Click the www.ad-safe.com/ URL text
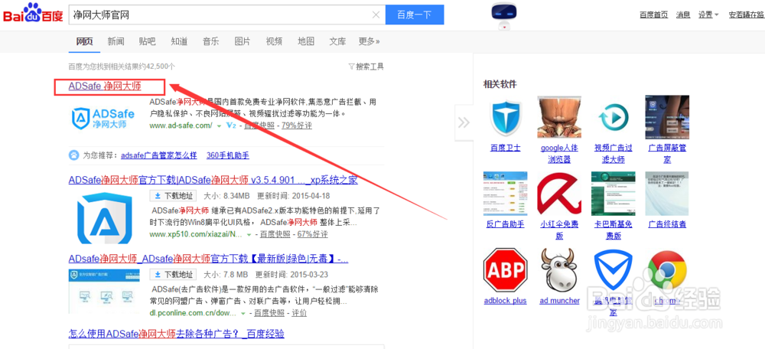Image resolution: width=765 pixels, height=349 pixels. click(181, 126)
